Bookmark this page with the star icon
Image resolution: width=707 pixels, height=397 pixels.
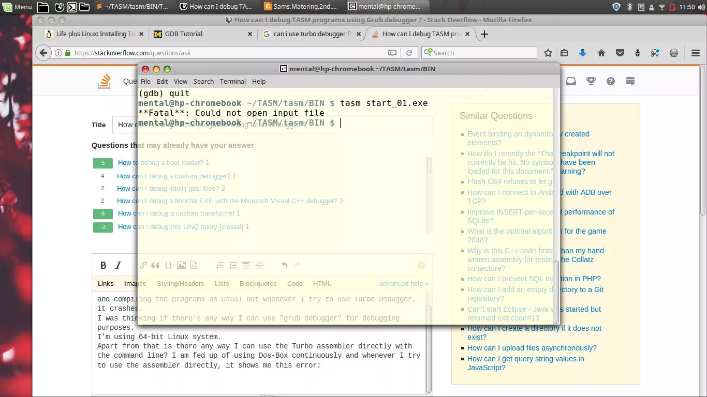[548, 53]
